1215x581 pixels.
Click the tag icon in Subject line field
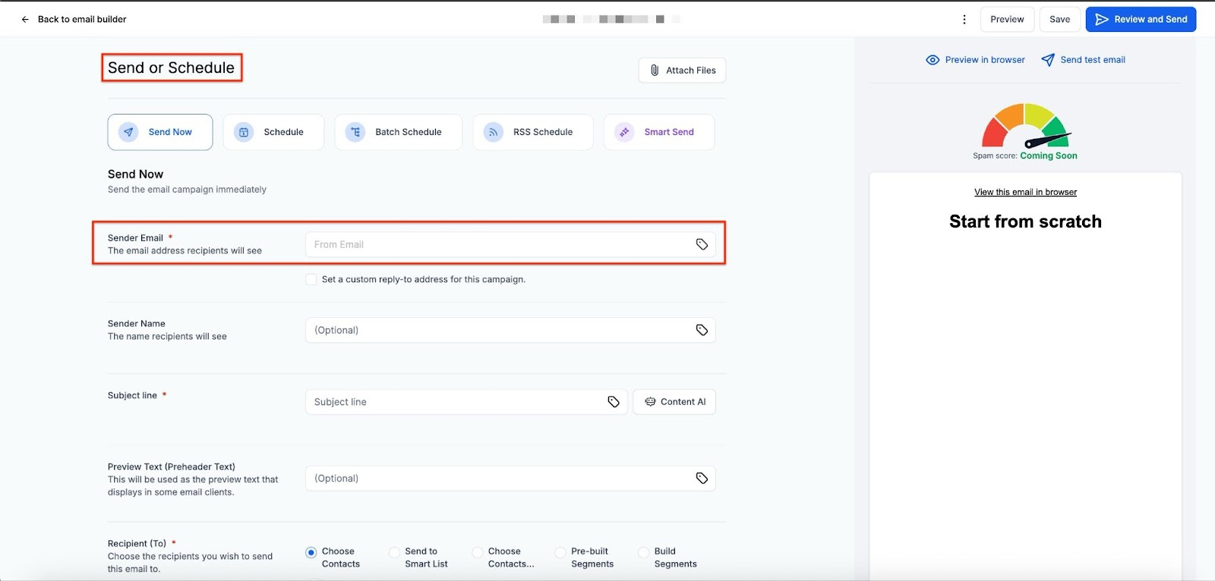[x=614, y=402]
